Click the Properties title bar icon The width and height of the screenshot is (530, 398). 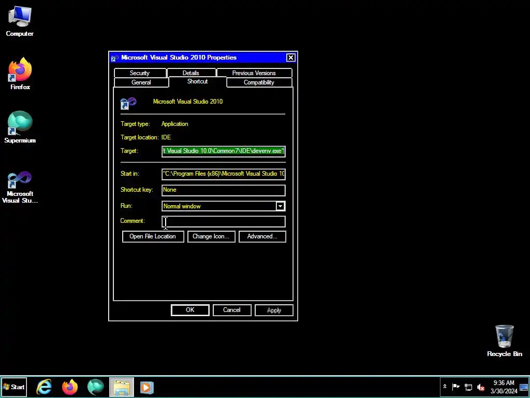coord(115,58)
